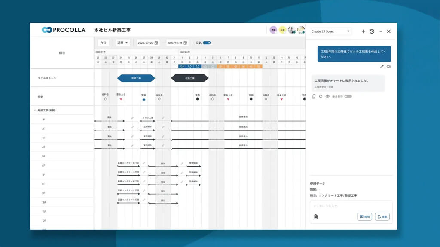
Task: Click the yellow user avatar
Action: tap(283, 30)
